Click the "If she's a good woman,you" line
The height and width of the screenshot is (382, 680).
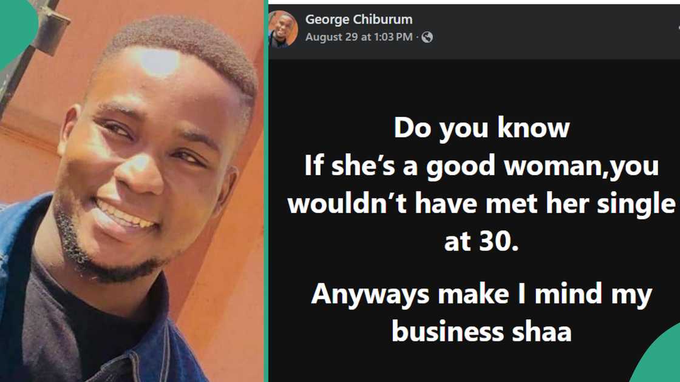coord(481,166)
